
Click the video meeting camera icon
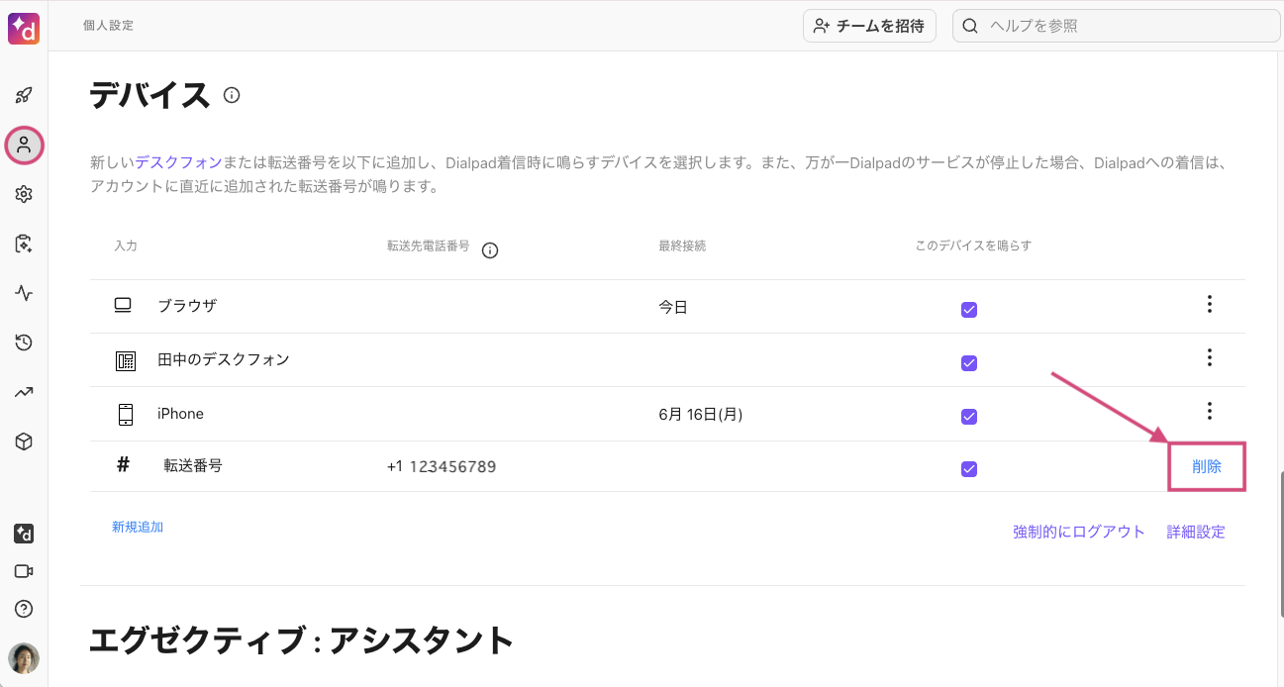click(24, 571)
